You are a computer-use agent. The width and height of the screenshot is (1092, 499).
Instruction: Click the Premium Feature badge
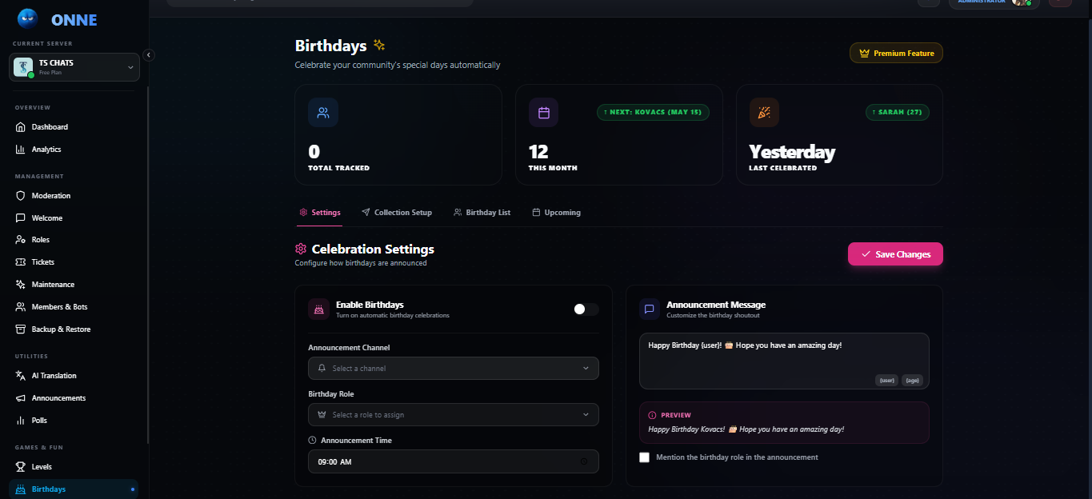click(x=896, y=54)
